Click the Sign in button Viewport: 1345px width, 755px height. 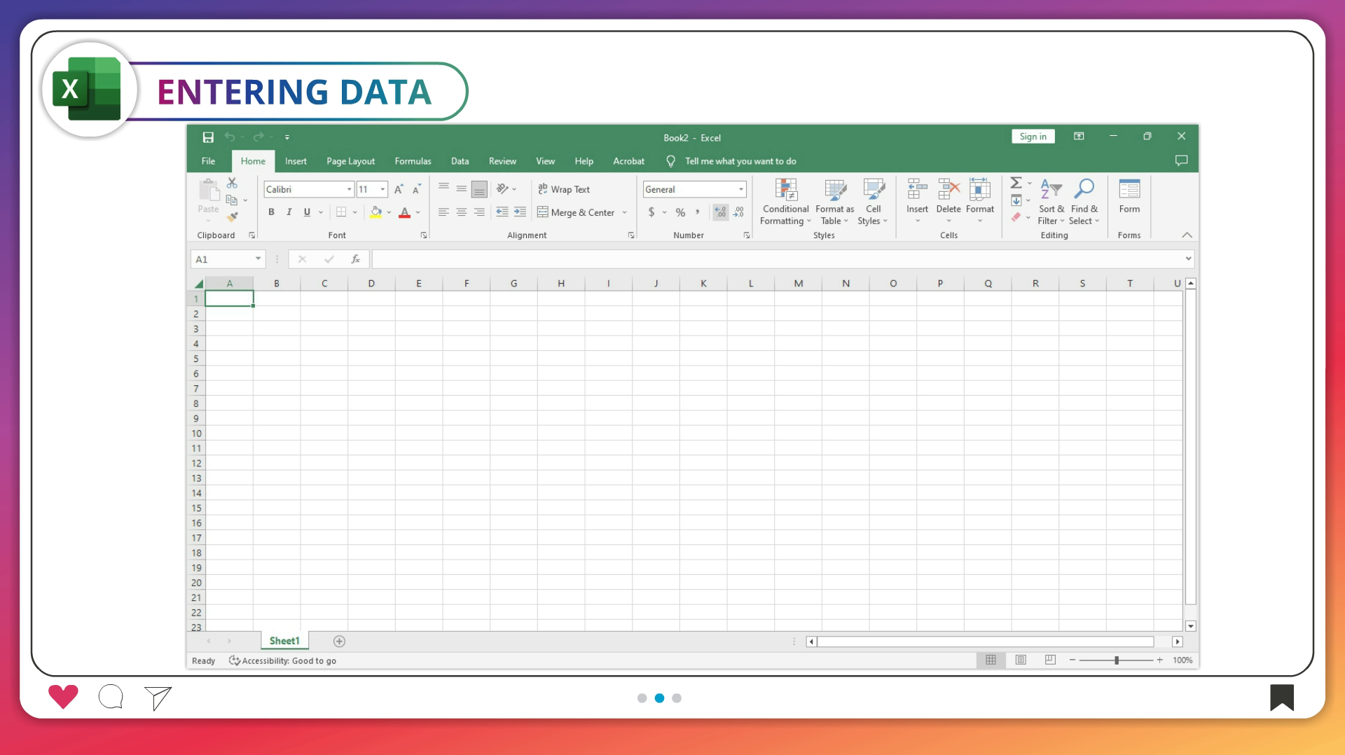tap(1033, 137)
